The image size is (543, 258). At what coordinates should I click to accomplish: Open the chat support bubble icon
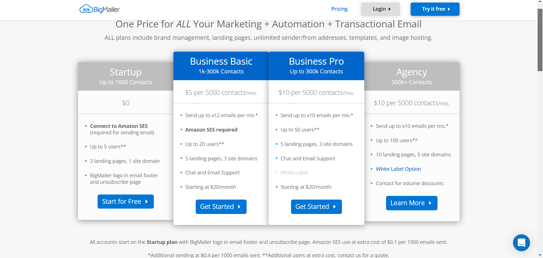tap(521, 243)
